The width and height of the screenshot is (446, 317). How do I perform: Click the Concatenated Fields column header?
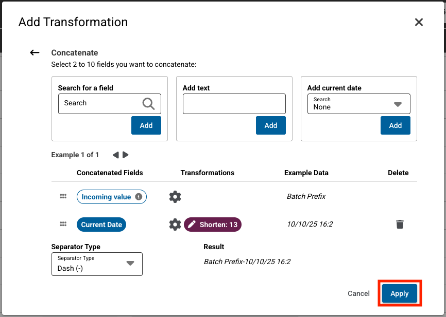110,173
